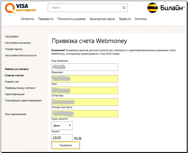
Task: Open Список счетов in the sidebar
Action: pyautogui.click(x=14, y=75)
